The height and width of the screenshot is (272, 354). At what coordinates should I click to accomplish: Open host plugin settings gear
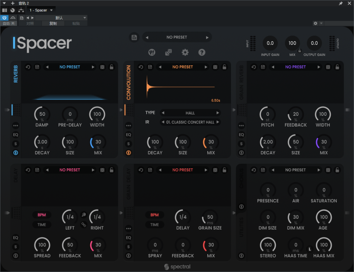[x=315, y=23]
